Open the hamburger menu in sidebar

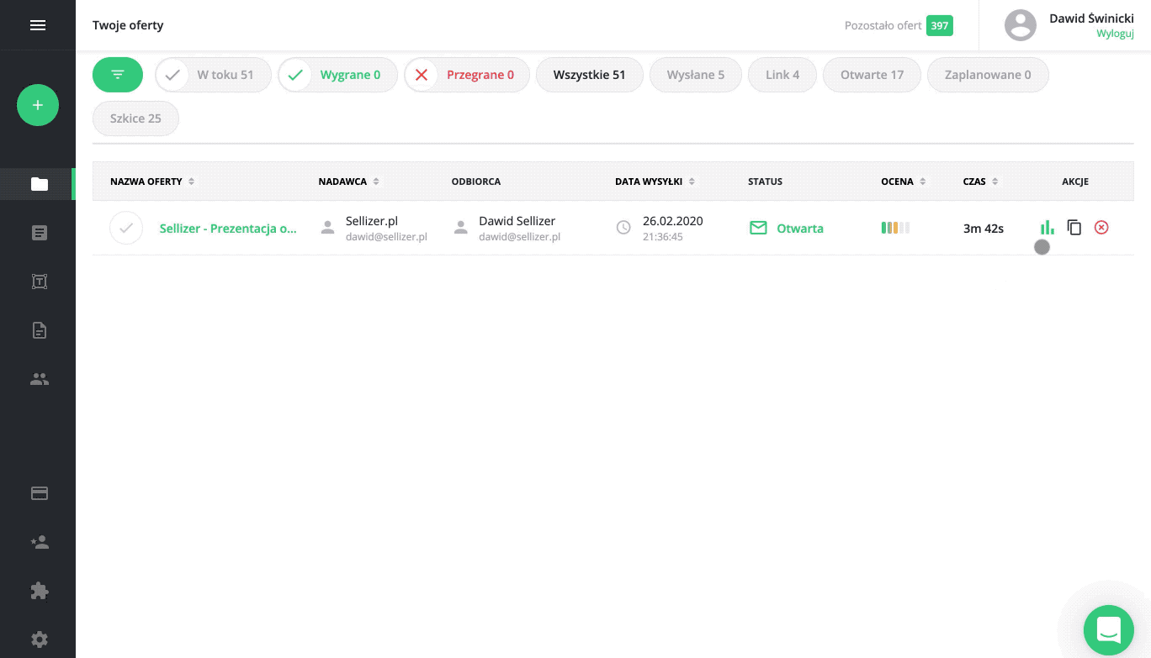click(x=38, y=25)
